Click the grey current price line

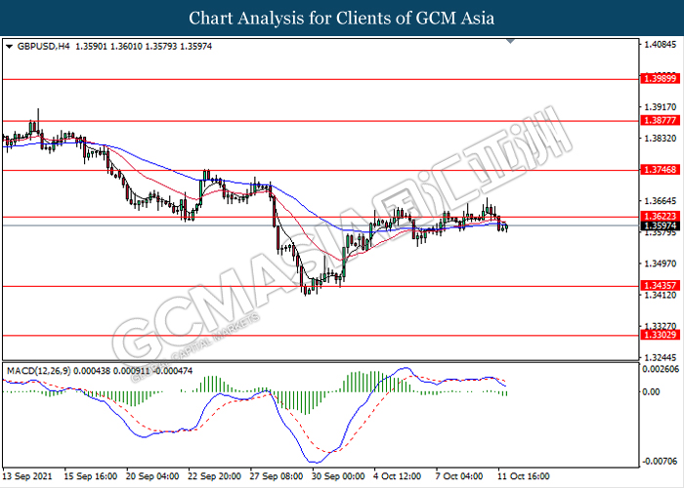tap(321, 225)
